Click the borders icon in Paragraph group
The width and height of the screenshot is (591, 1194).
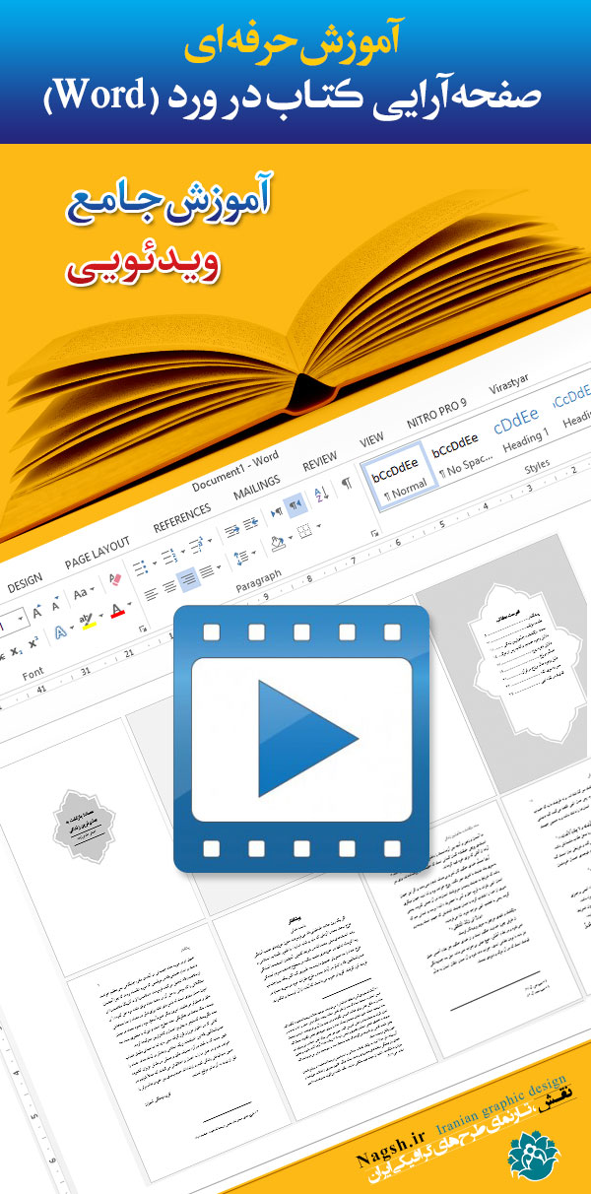(x=303, y=532)
